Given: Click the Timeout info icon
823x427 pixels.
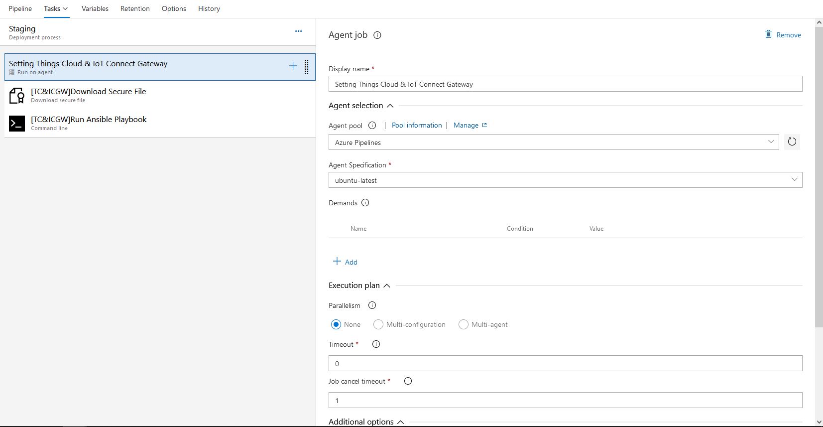Looking at the screenshot, I should [376, 344].
